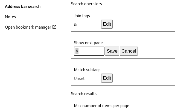175x109 pixels.
Task: Edit the Join tags operator
Action: [107, 24]
